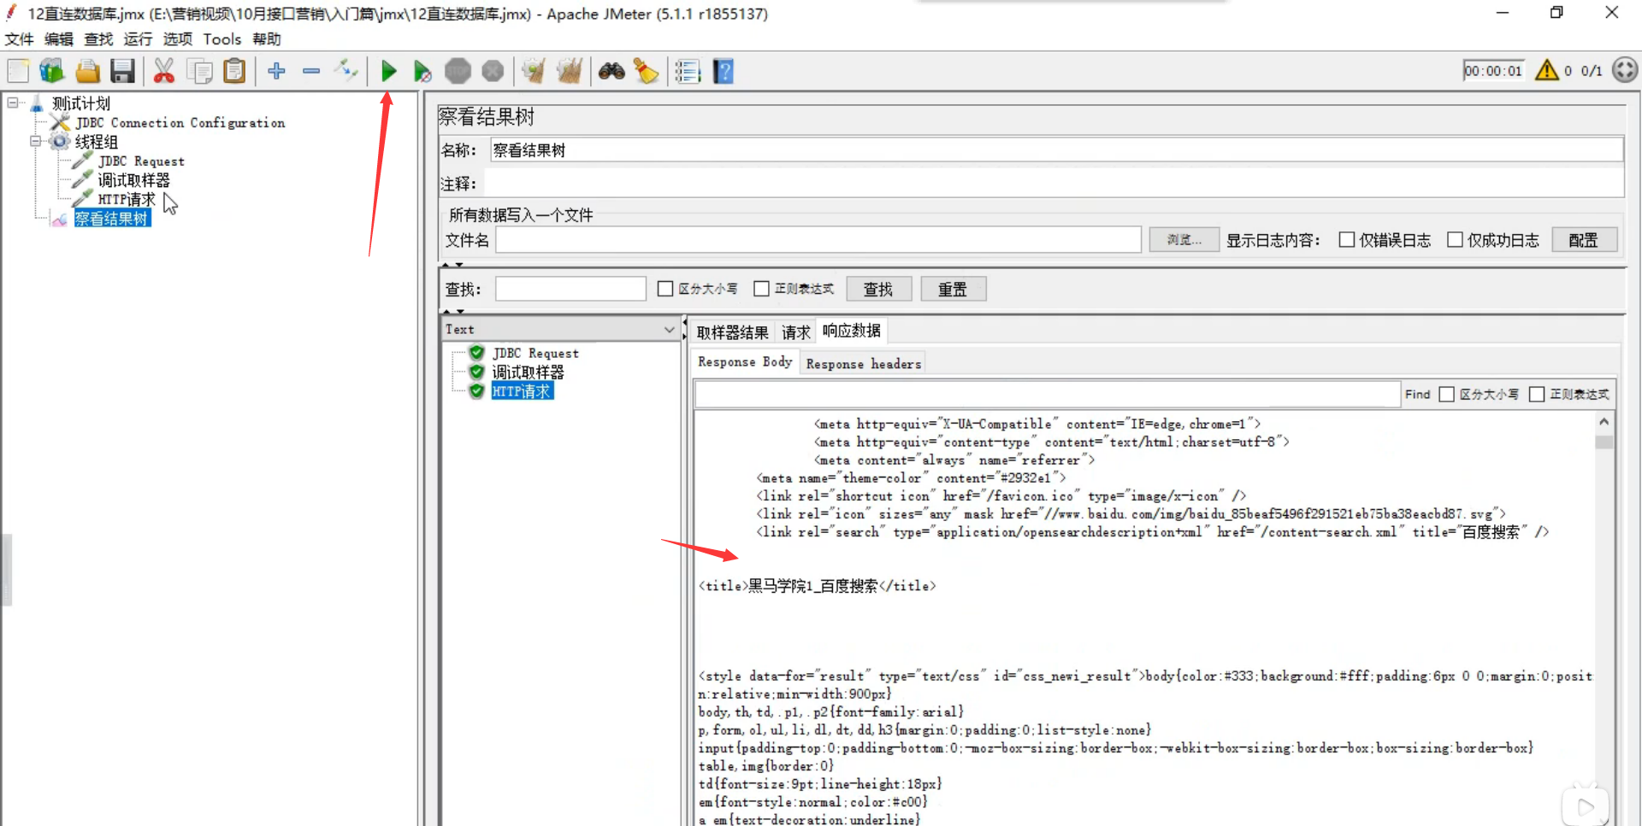1642x826 pixels.
Task: Collapse the 线程组 tree node
Action: pos(36,141)
